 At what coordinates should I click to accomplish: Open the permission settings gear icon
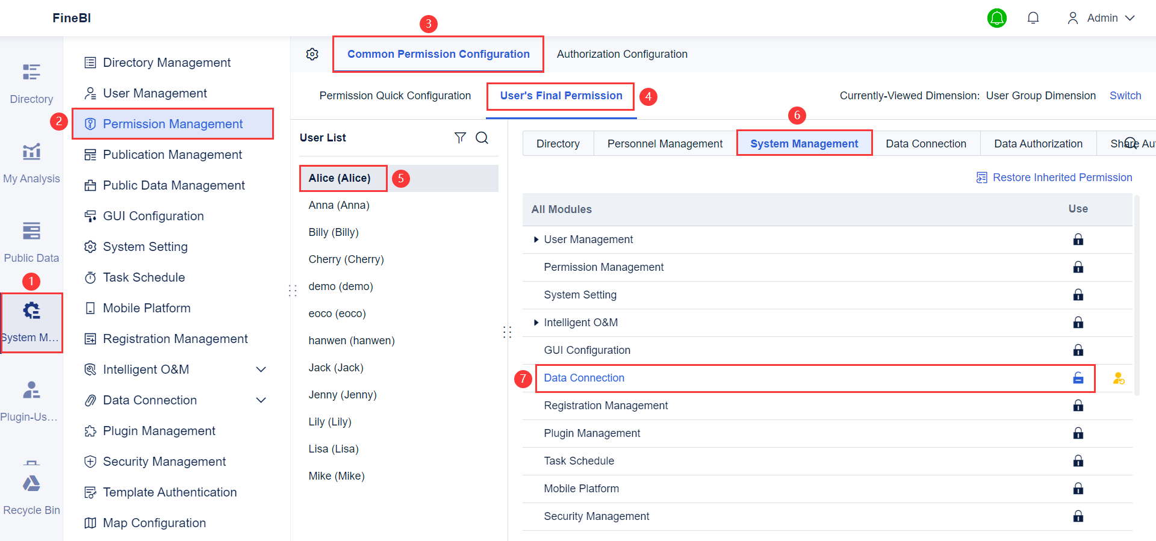312,54
